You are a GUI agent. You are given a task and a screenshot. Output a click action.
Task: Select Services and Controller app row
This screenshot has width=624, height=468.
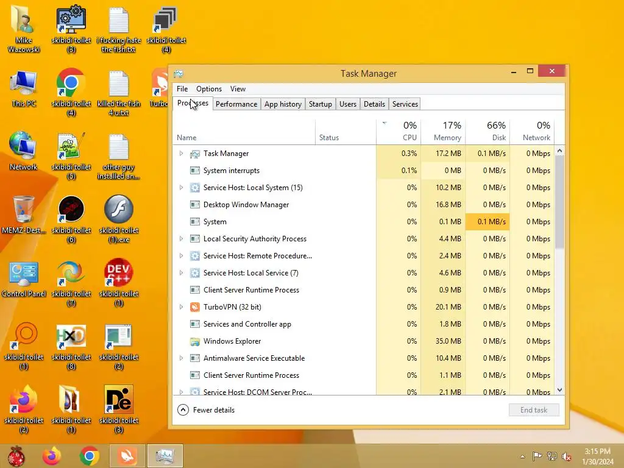pos(364,324)
